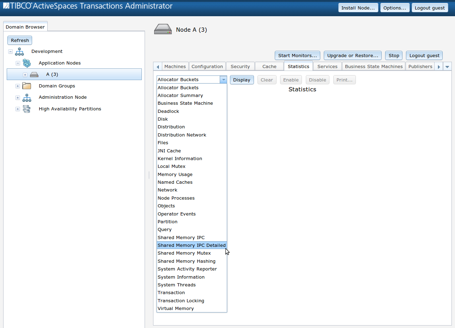
Task: Switch to the Cache tab
Action: tap(269, 66)
